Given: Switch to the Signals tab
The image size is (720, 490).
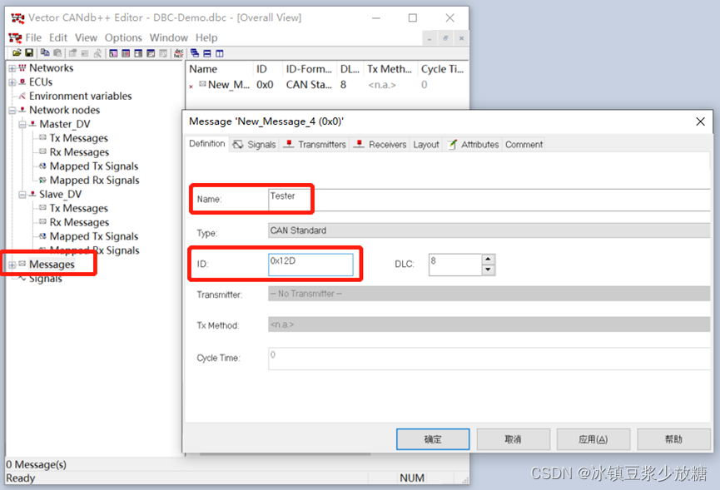Looking at the screenshot, I should (x=255, y=145).
